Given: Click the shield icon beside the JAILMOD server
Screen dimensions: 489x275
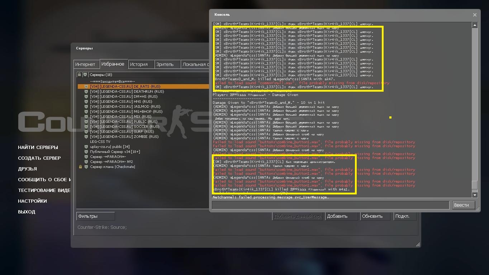Looking at the screenshot, I should (86, 106).
